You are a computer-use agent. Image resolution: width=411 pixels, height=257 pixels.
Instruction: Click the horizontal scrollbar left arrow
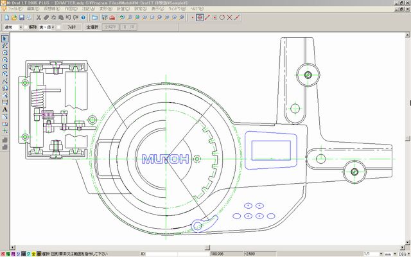13,247
